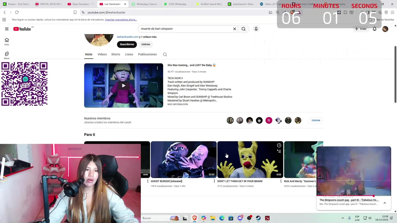Open the taskbar Buscar search box
The height and width of the screenshot is (223, 397).
click(x=160, y=218)
